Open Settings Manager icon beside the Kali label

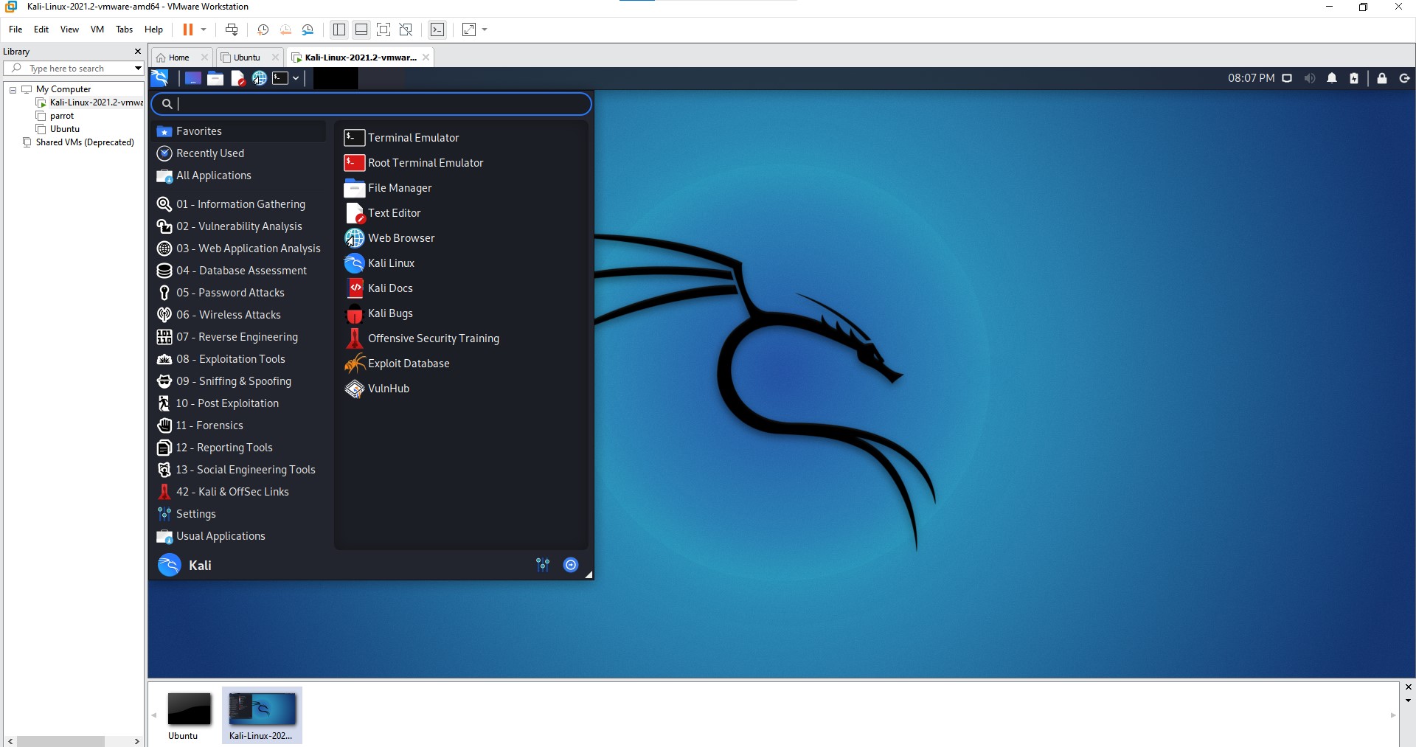[543, 565]
